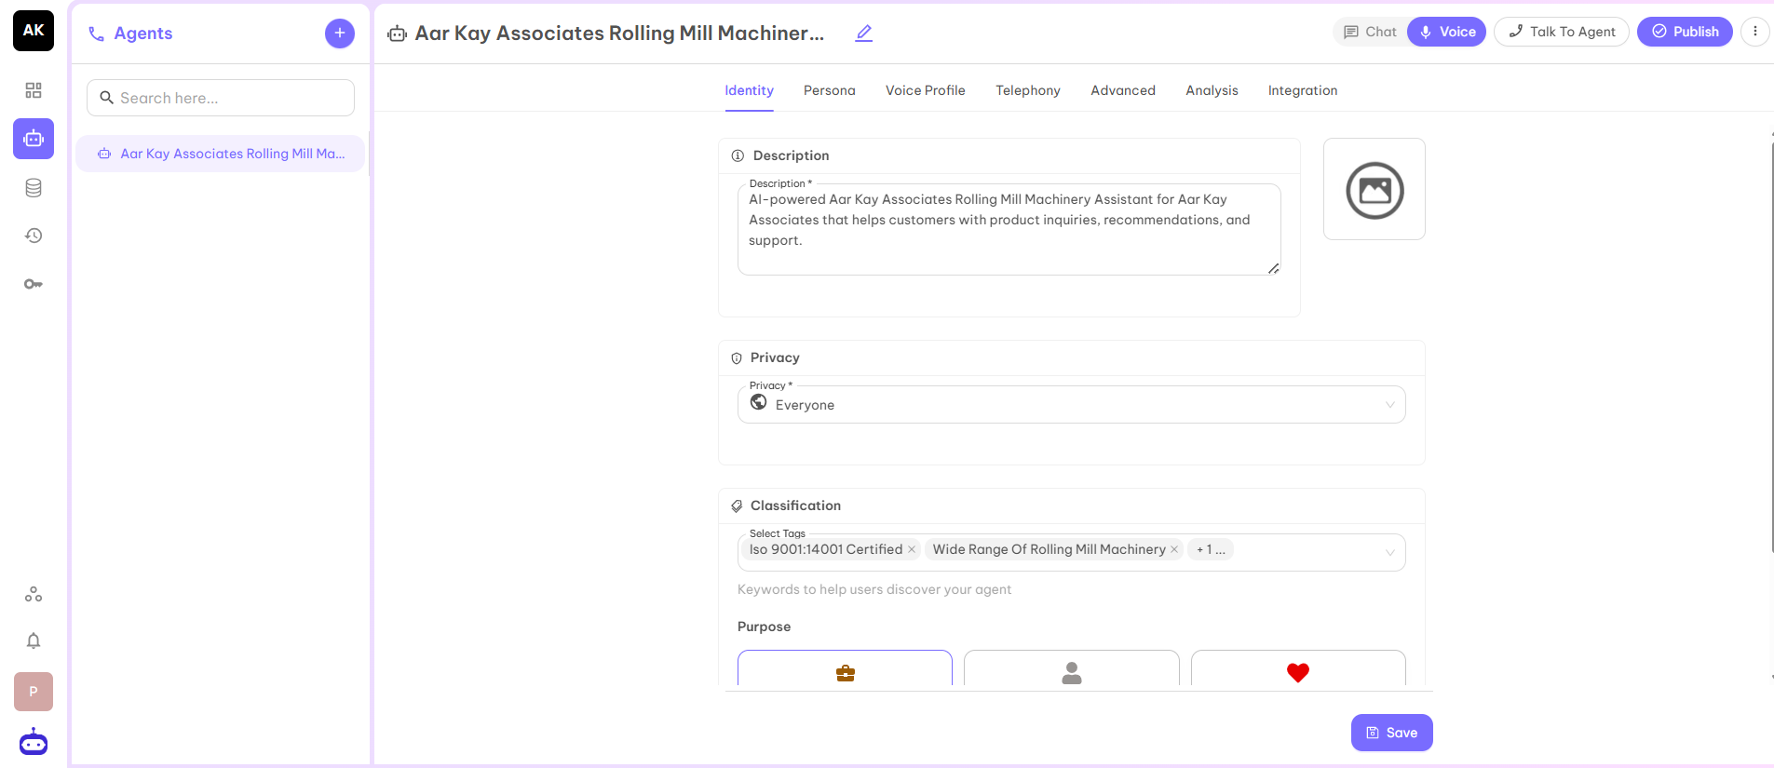Remove Wide Range Of Rolling Mill Machinery tag
The image size is (1774, 768).
1174,549
